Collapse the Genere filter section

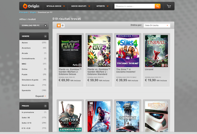[x=45, y=36]
